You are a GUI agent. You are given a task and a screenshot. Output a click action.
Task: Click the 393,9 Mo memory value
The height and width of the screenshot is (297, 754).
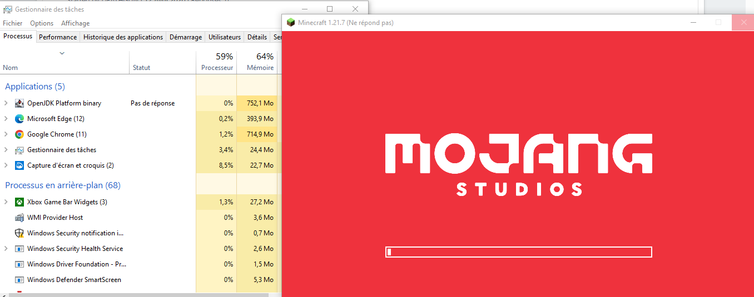260,119
